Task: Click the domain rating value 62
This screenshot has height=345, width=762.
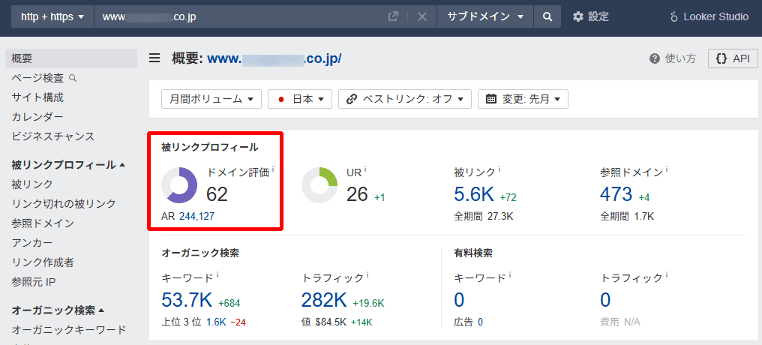Action: click(217, 194)
